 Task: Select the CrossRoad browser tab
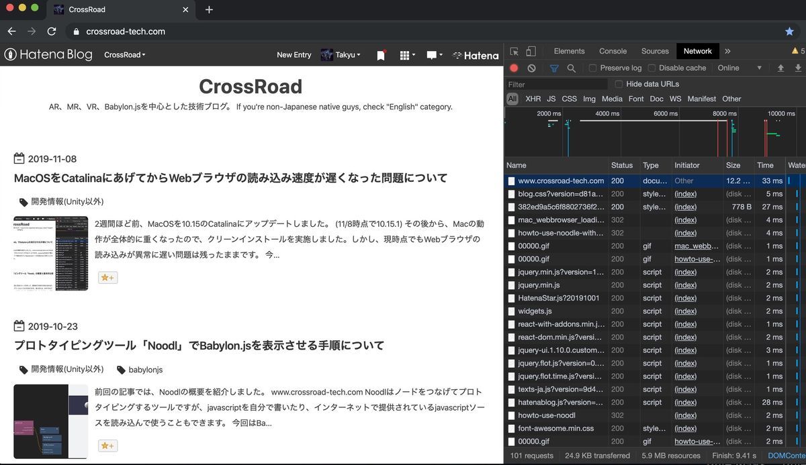pos(121,10)
